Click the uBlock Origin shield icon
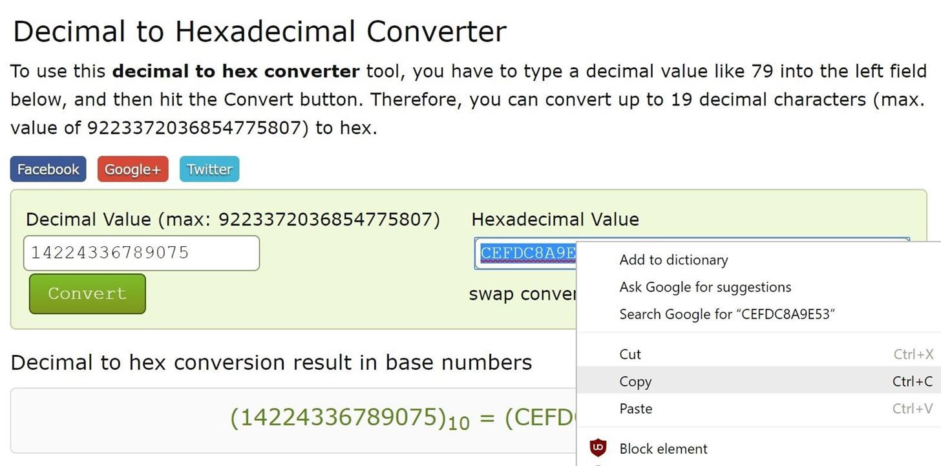Screen dimensions: 941x466 [x=598, y=447]
